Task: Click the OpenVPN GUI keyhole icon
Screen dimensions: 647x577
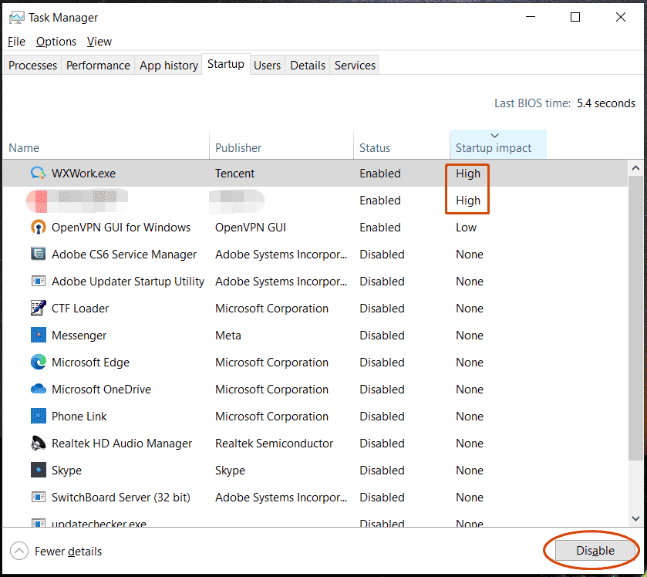Action: point(39,228)
